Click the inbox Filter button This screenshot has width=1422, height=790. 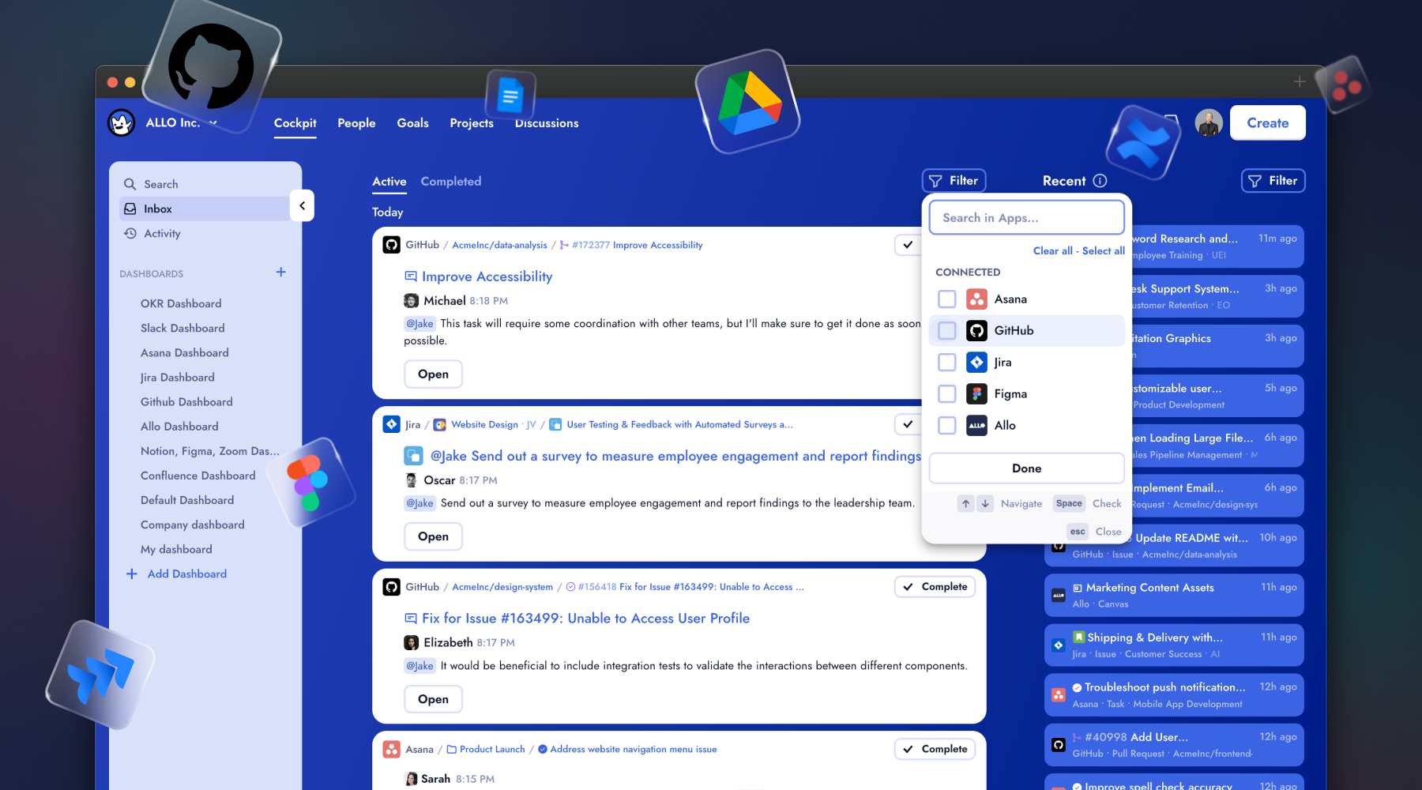pyautogui.click(x=954, y=180)
